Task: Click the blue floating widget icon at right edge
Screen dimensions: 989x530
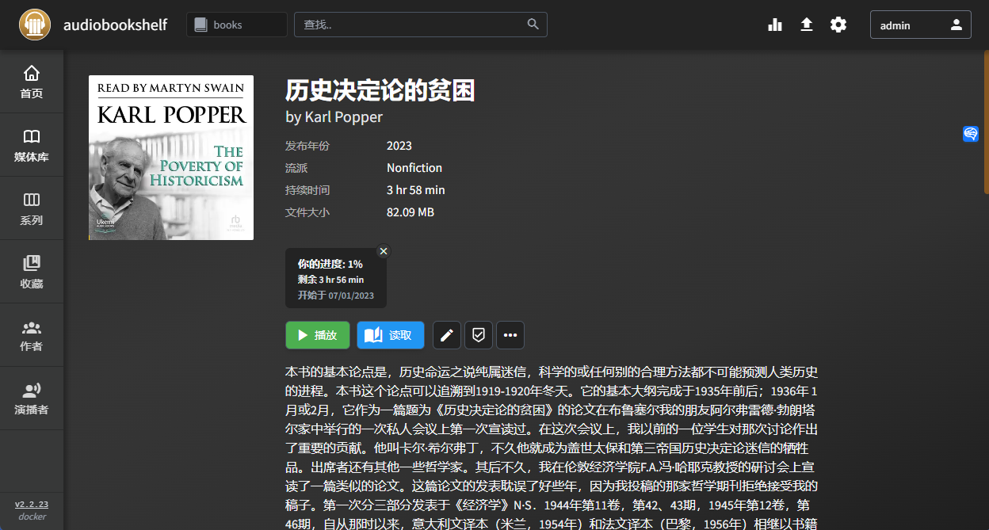Action: 971,134
